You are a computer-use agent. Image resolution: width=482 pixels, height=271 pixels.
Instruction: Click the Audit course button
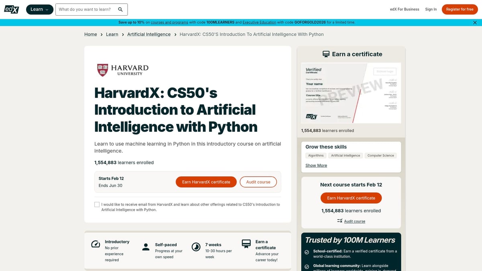pyautogui.click(x=258, y=182)
